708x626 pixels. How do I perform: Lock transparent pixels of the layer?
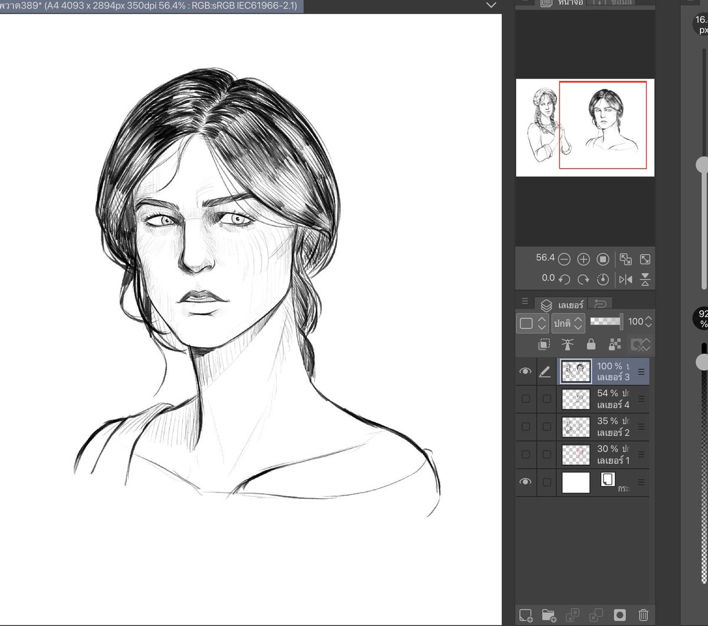tap(614, 345)
